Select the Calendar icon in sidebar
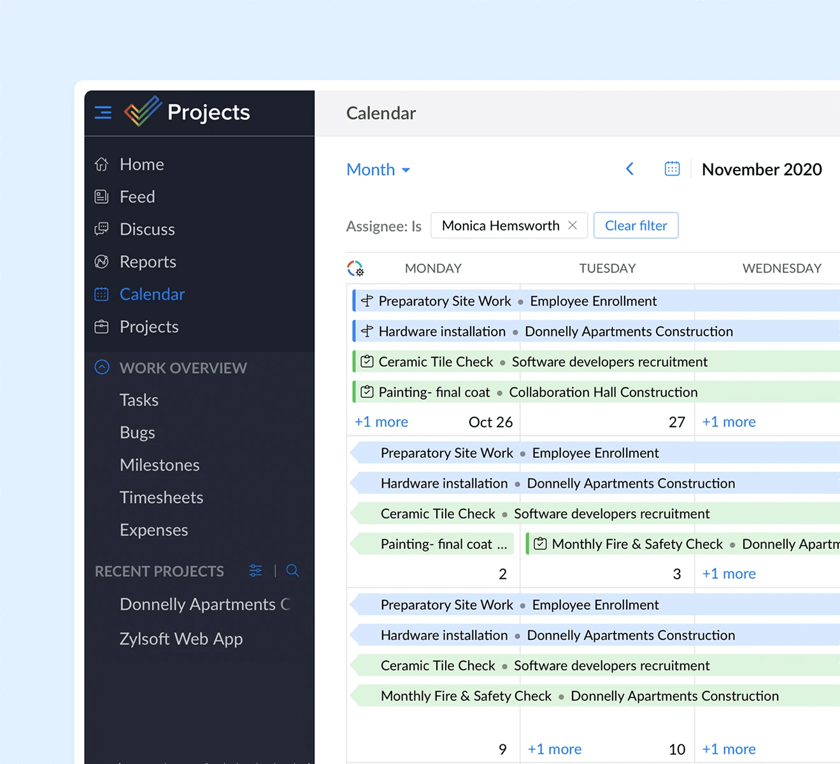Viewport: 840px width, 764px height. pyautogui.click(x=101, y=294)
